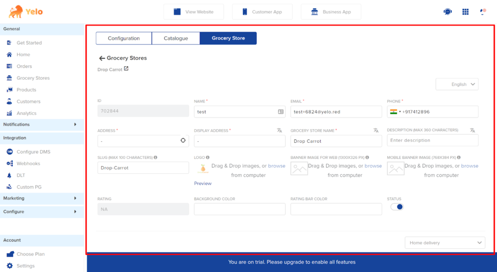Click translate icon beside Grocery Store Name
This screenshot has height=272, width=497.
(376, 130)
